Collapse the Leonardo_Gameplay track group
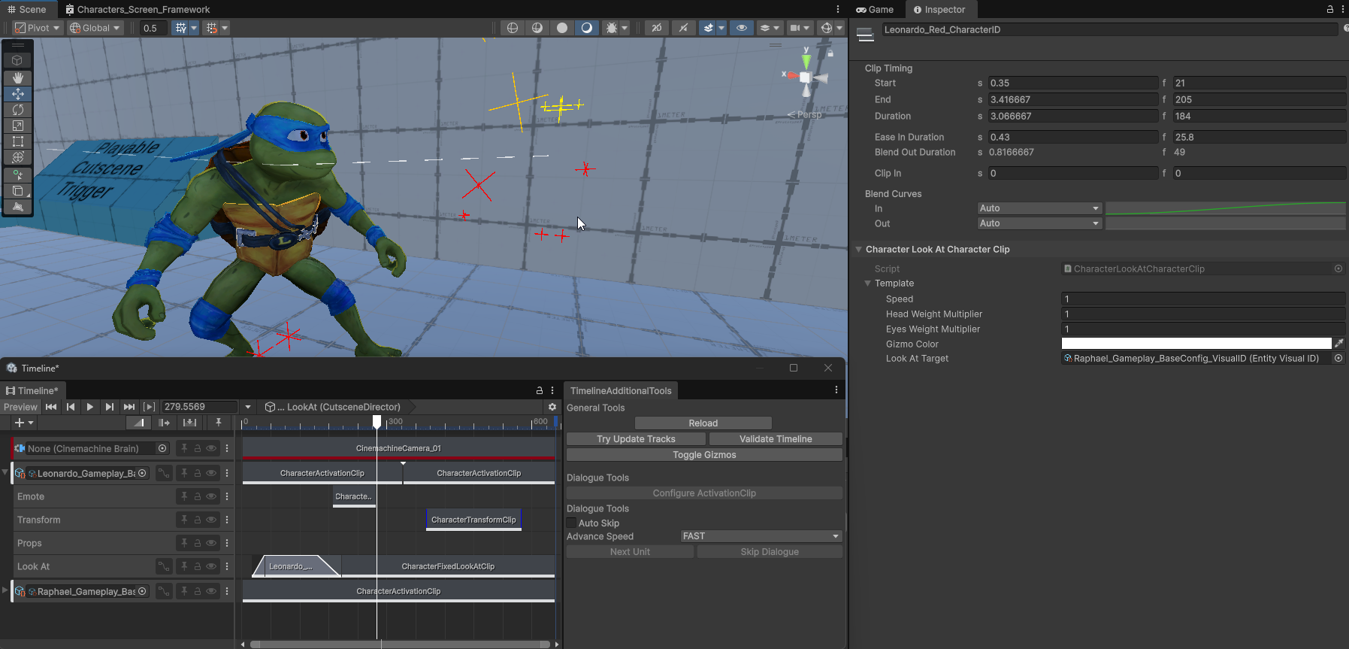Screen dimensions: 1349x649 (x=5, y=473)
